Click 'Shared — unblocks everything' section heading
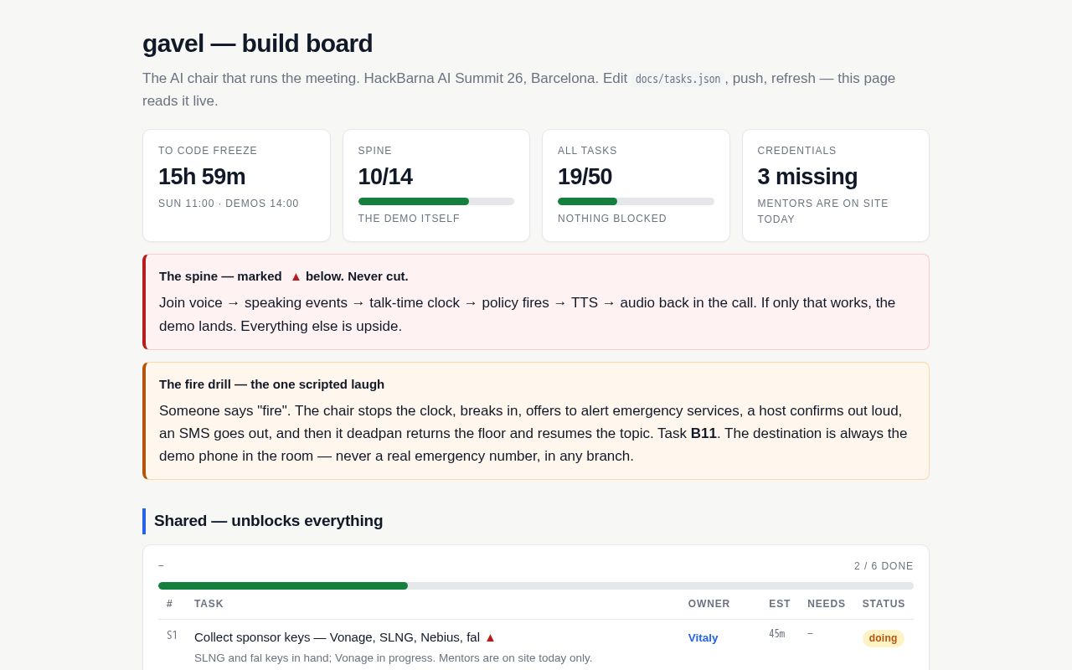The image size is (1072, 670). tap(268, 521)
